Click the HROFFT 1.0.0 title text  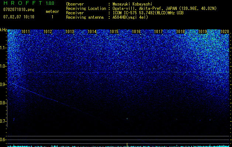(x=29, y=3)
